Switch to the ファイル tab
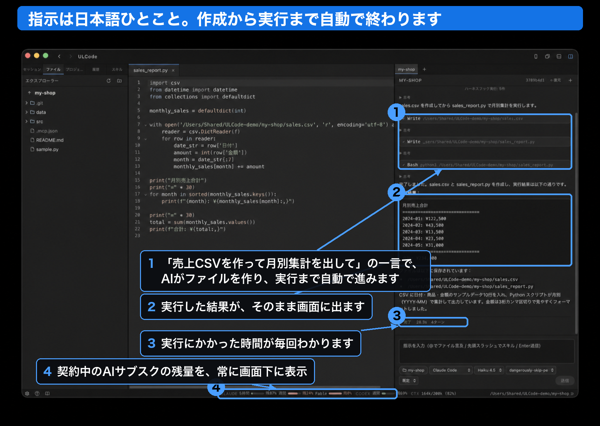The width and height of the screenshot is (600, 426). [x=53, y=69]
